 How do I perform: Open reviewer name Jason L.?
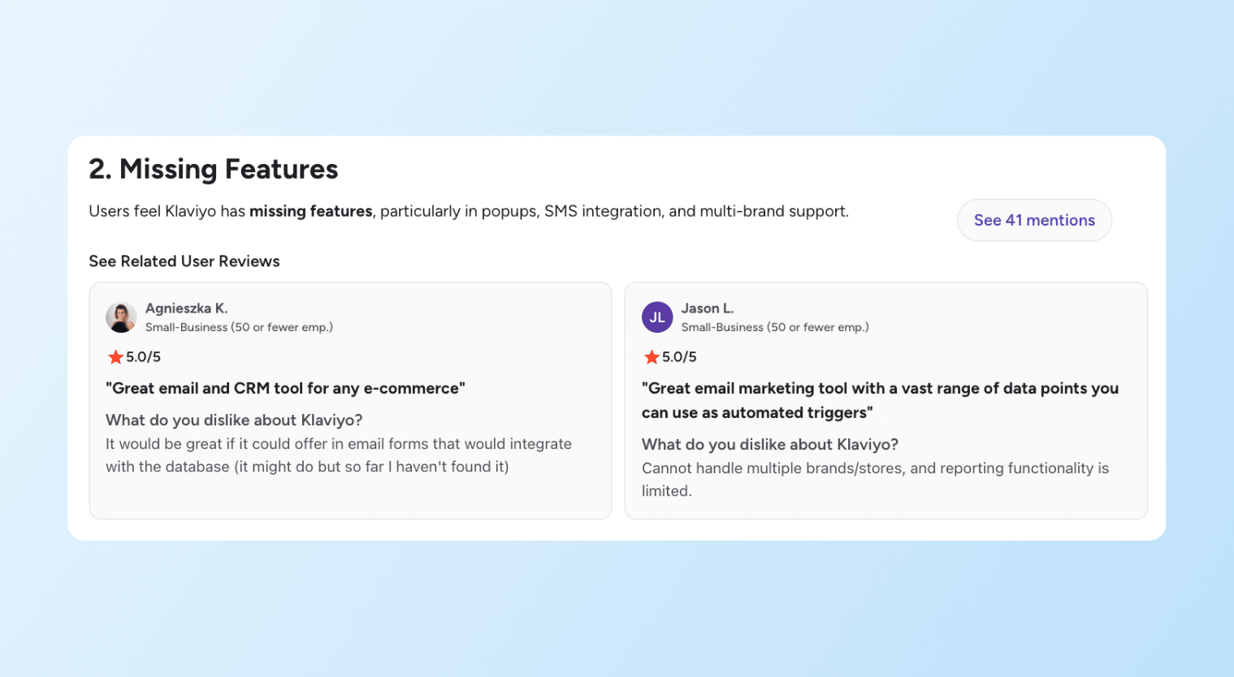(x=707, y=308)
